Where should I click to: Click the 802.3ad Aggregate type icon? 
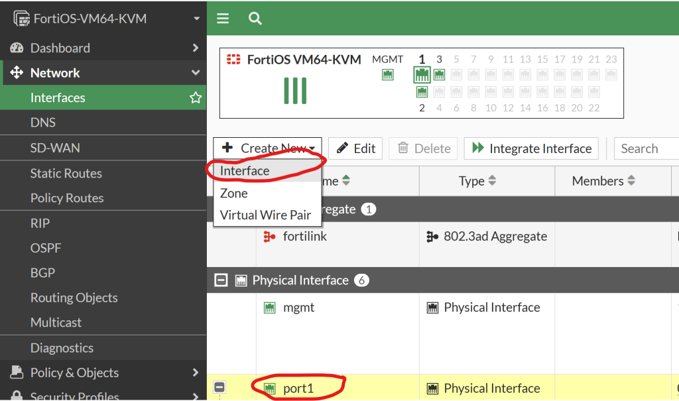pyautogui.click(x=432, y=237)
